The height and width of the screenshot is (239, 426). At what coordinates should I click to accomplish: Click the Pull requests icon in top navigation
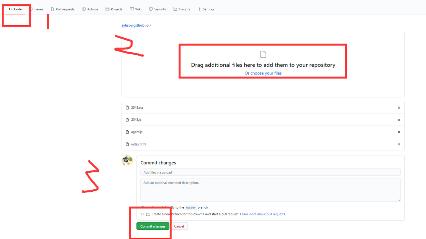click(x=52, y=9)
